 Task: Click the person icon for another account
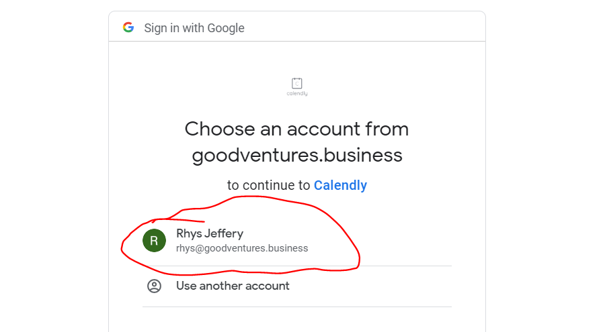154,286
